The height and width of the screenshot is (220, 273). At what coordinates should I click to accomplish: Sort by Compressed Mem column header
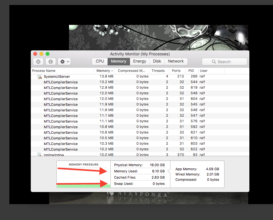(132, 71)
